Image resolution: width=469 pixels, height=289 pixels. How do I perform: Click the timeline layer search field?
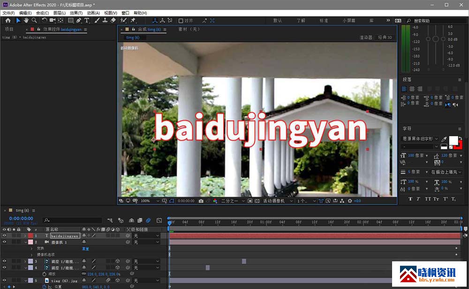pyautogui.click(x=72, y=220)
